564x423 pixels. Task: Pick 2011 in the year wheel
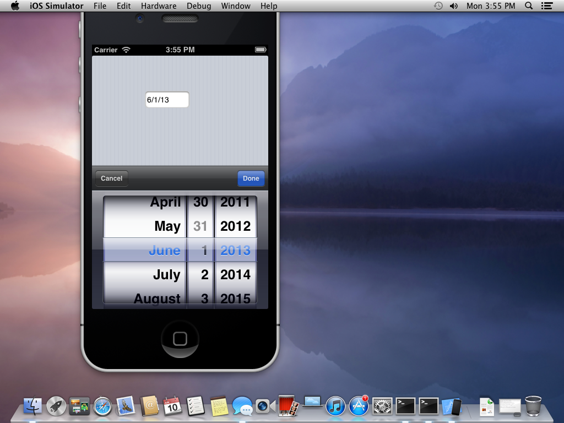(235, 202)
